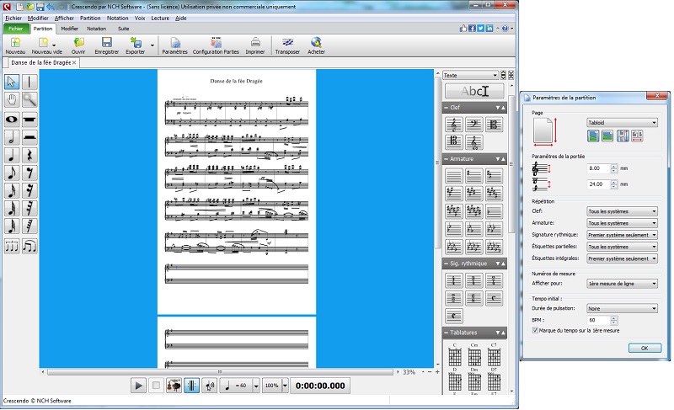This screenshot has width=674, height=410.
Task: Open the instruments selection icon
Action: (174, 386)
